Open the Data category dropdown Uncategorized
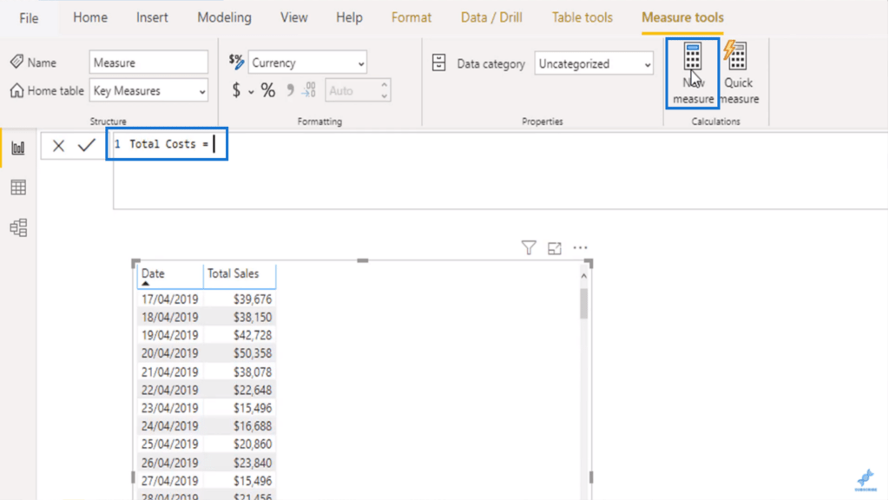Image resolution: width=889 pixels, height=500 pixels. click(x=594, y=63)
